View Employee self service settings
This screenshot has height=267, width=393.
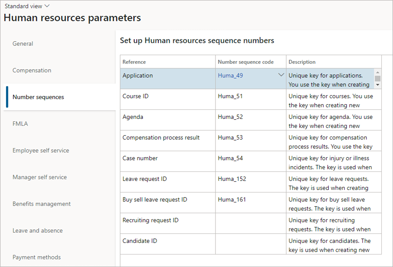[x=41, y=150]
